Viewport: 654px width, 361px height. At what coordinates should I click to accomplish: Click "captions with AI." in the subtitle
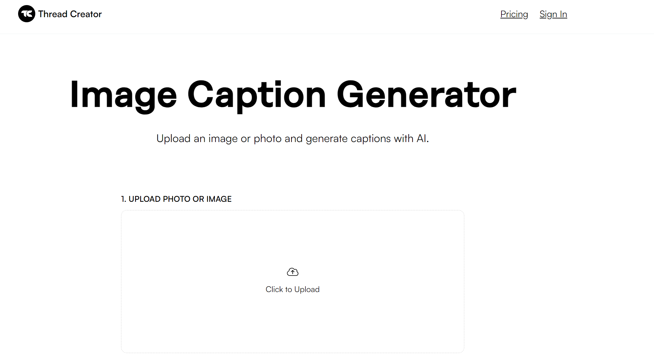coord(390,139)
